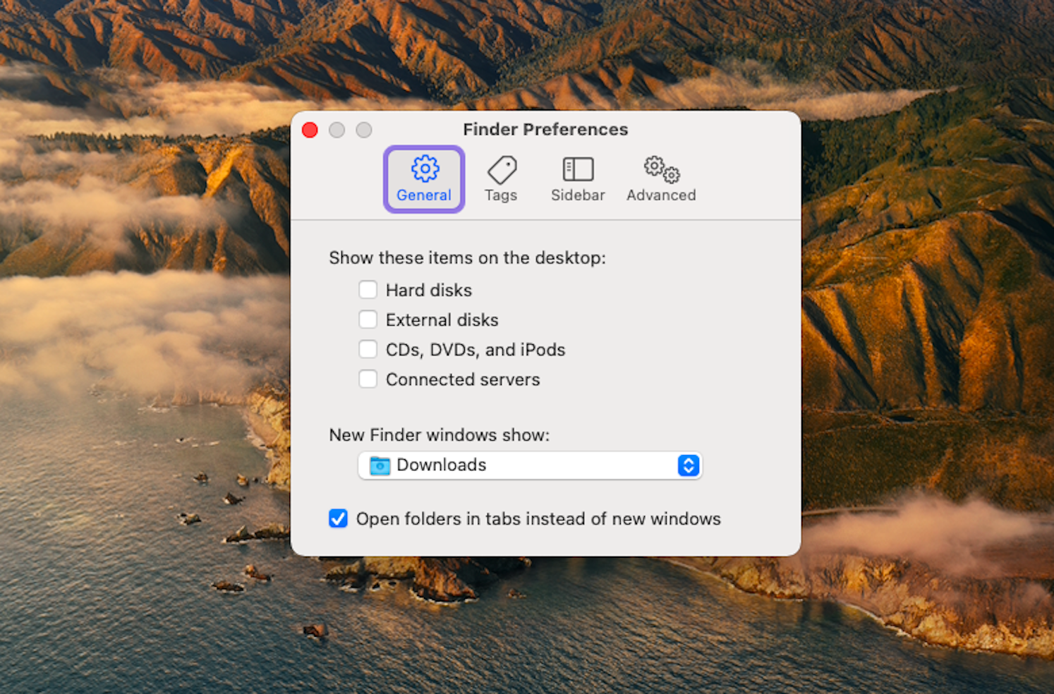Click the 'Show these items on the desktop:' label

(x=467, y=257)
